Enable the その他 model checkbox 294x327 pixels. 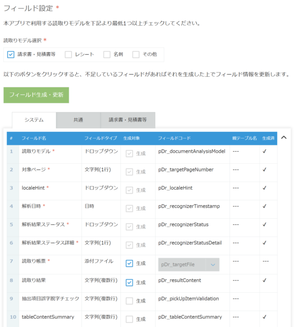[x=136, y=55]
